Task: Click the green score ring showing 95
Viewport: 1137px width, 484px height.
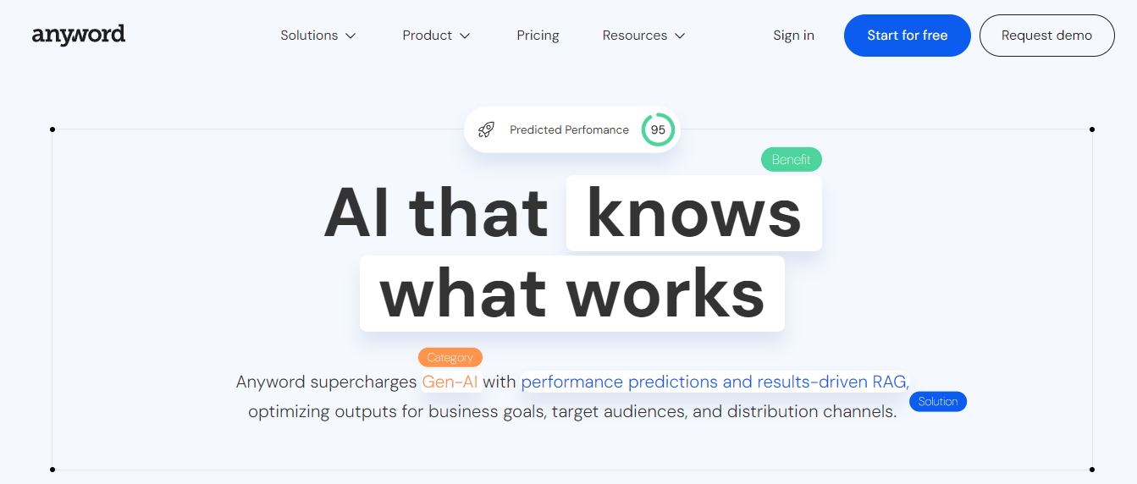Action: [x=658, y=130]
